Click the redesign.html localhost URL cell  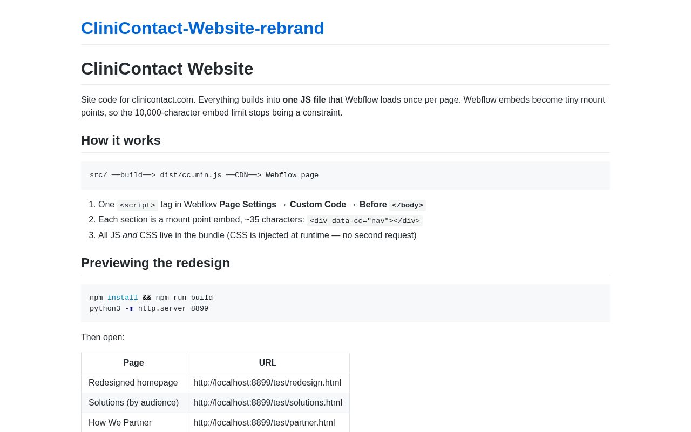pyautogui.click(x=268, y=383)
